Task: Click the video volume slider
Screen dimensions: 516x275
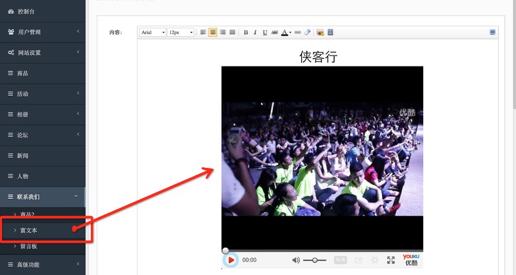Action: [315, 260]
